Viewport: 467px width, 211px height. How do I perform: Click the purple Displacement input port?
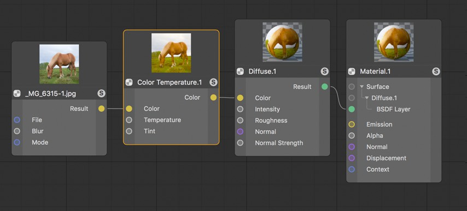click(352, 158)
